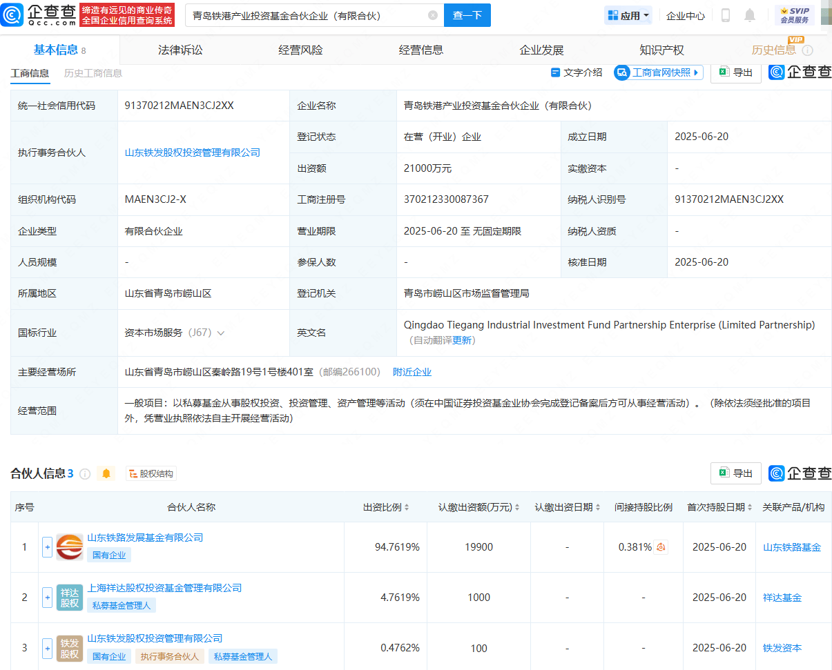This screenshot has height=670, width=832.
Task: Click 更新 in auto-translate note
Action: [x=463, y=340]
